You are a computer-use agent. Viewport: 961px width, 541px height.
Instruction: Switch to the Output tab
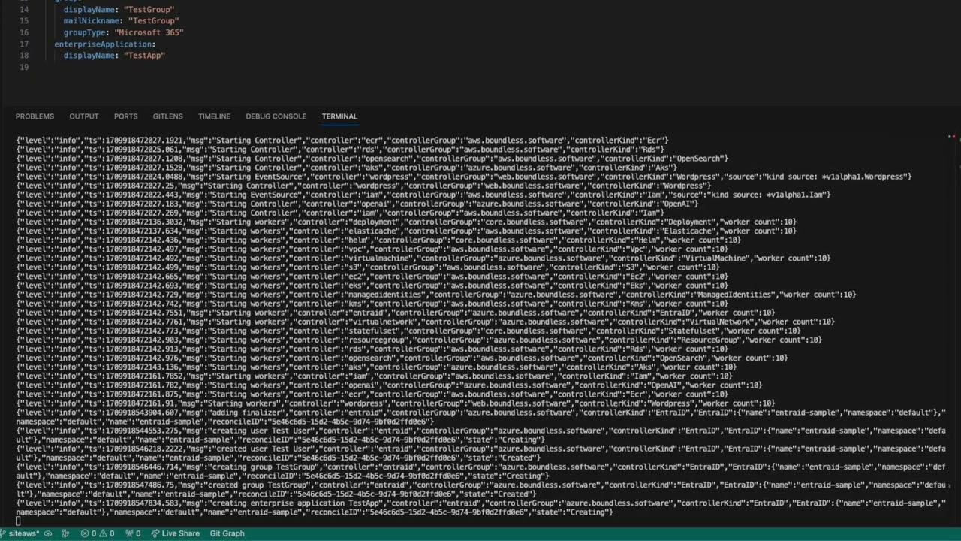(x=84, y=116)
